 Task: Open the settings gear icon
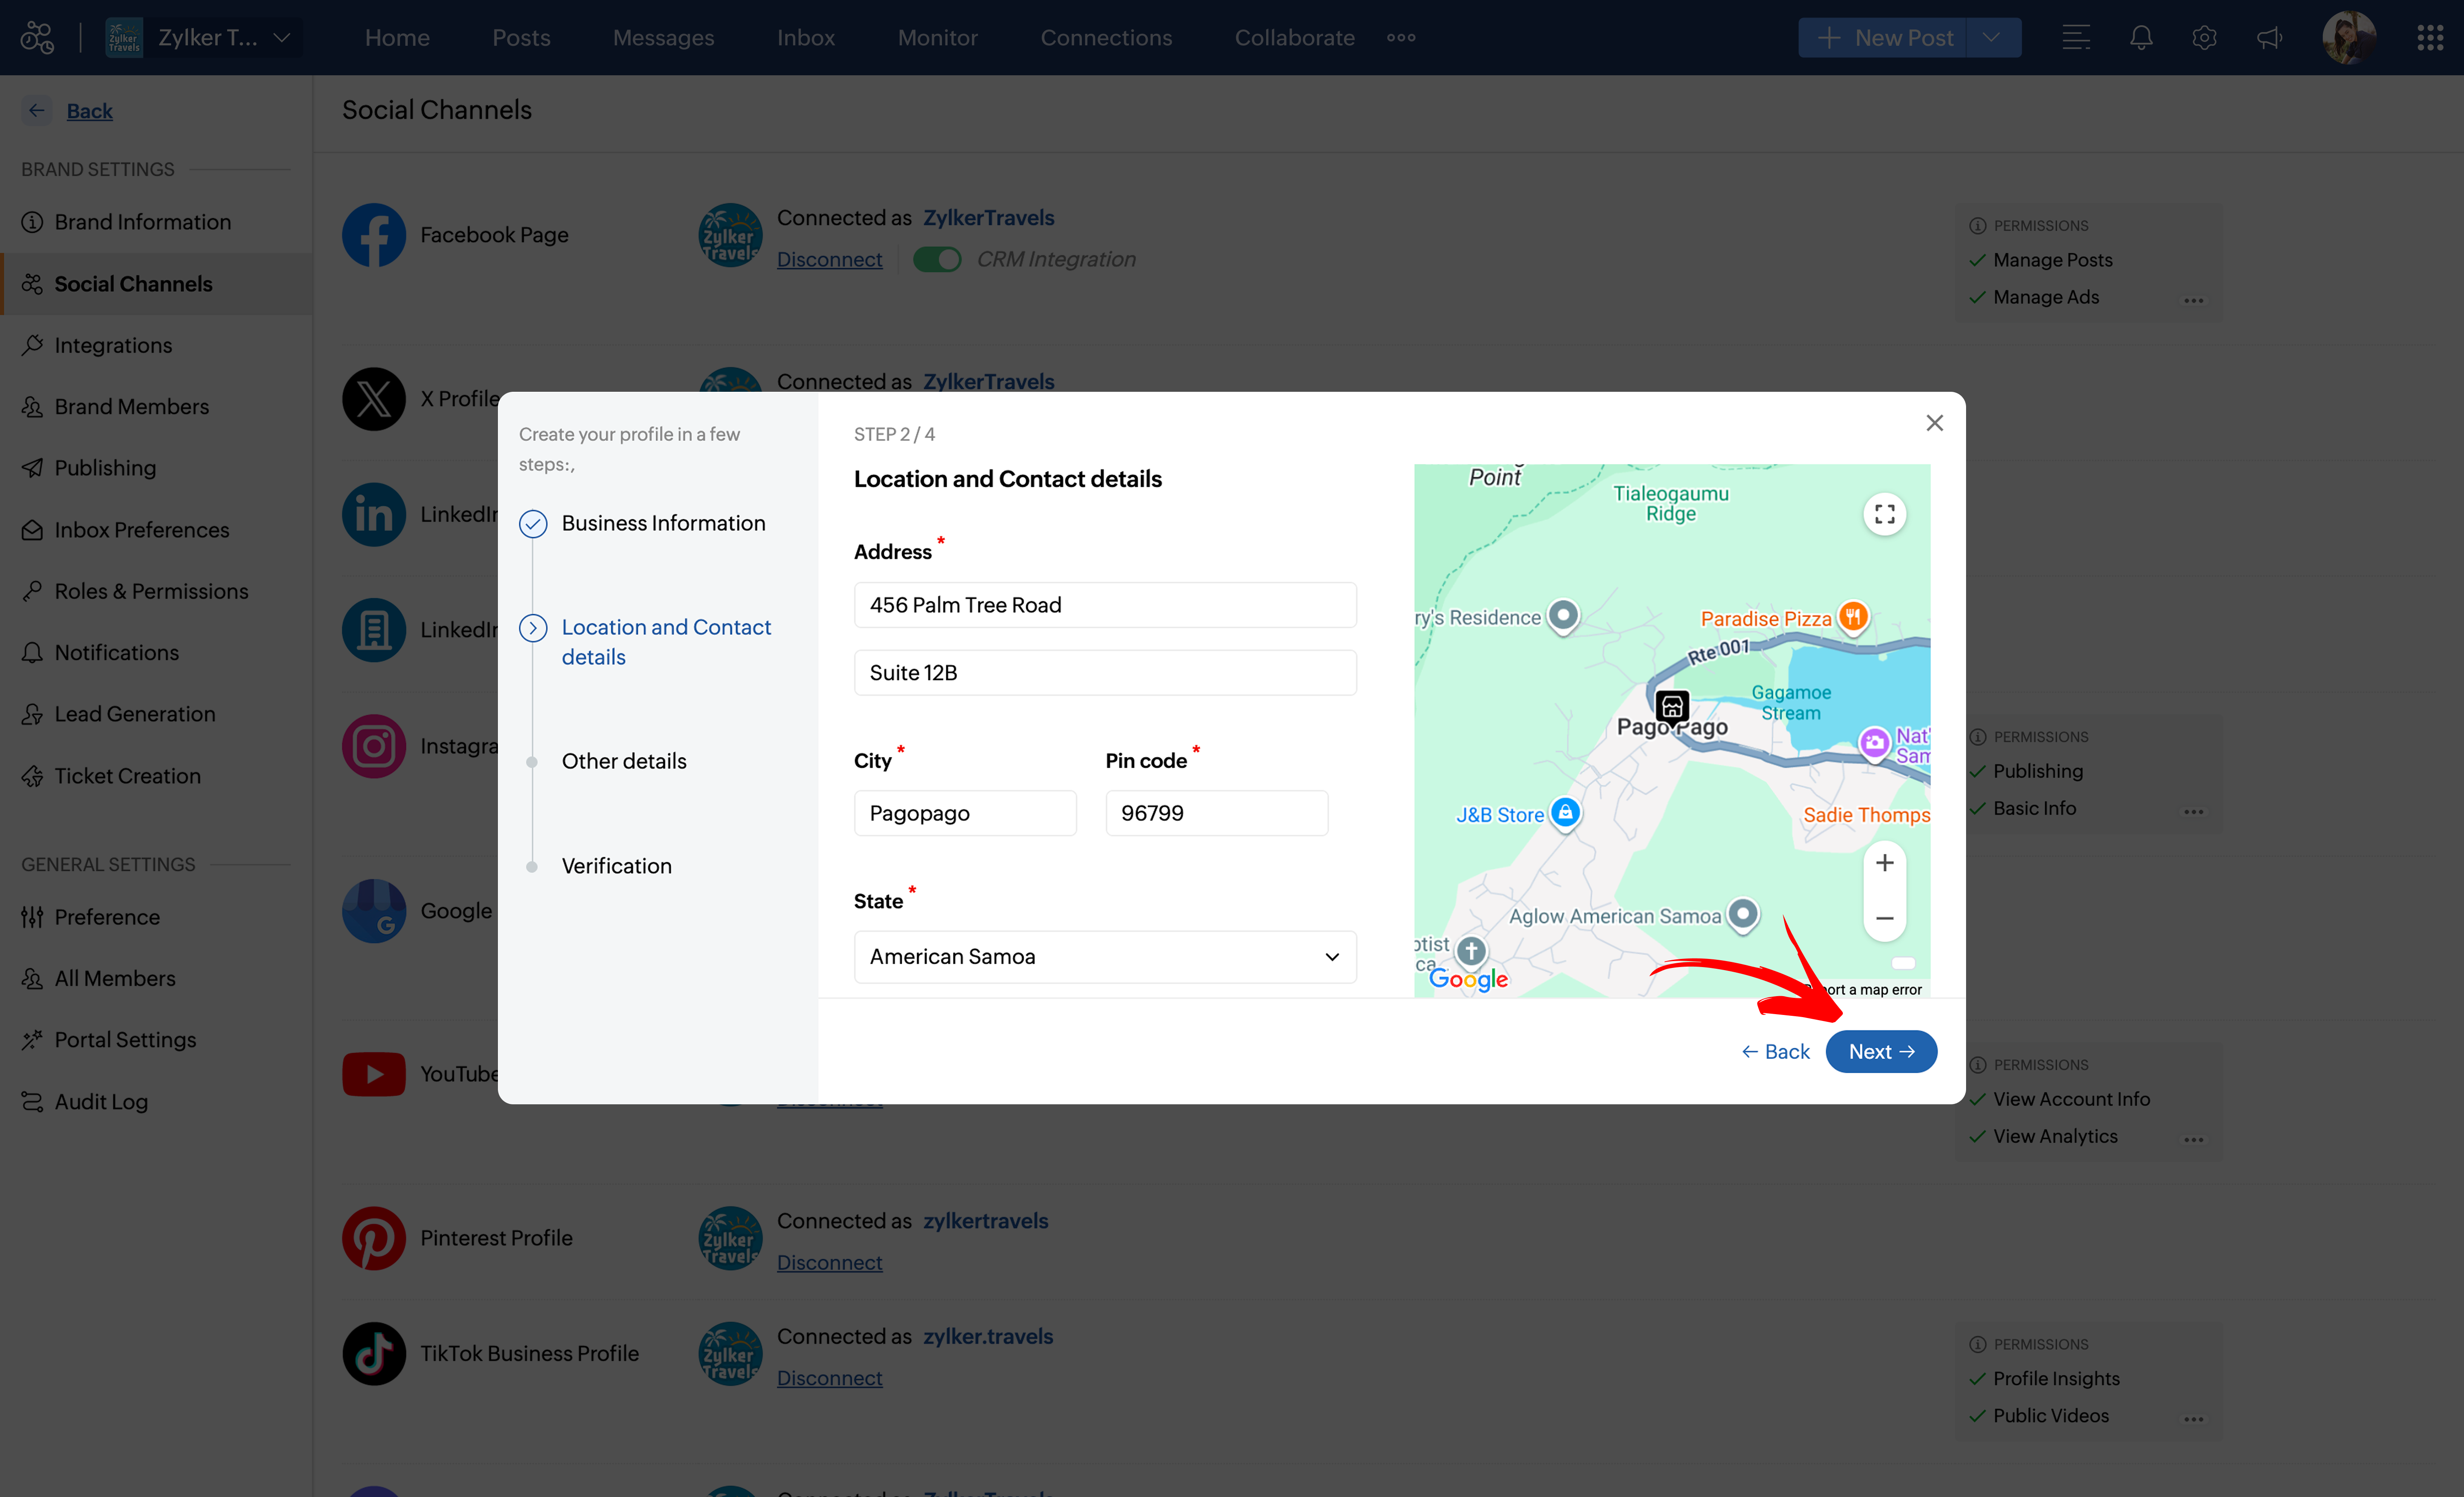2204,38
